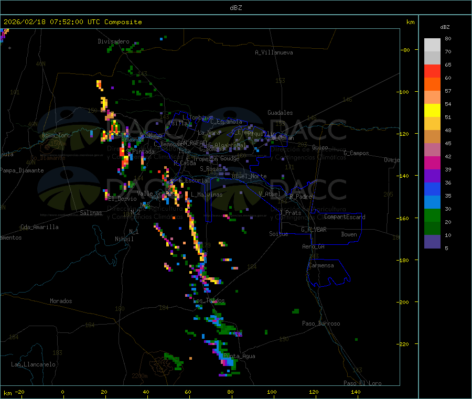Click the Carmensa location label
The image size is (472, 399).
pos(321,265)
